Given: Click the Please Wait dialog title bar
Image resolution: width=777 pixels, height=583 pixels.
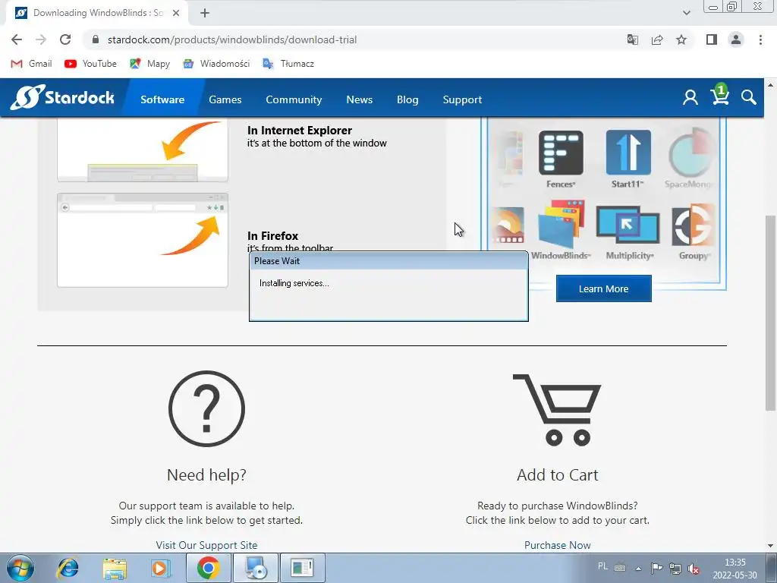Looking at the screenshot, I should click(388, 261).
